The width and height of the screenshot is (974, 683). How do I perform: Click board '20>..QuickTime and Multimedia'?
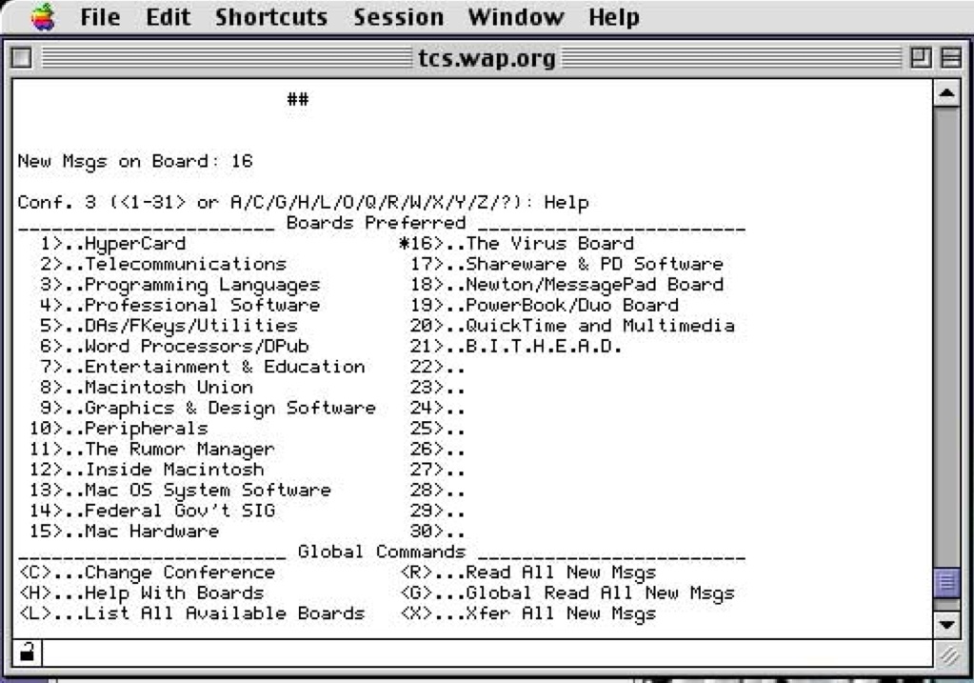(572, 326)
